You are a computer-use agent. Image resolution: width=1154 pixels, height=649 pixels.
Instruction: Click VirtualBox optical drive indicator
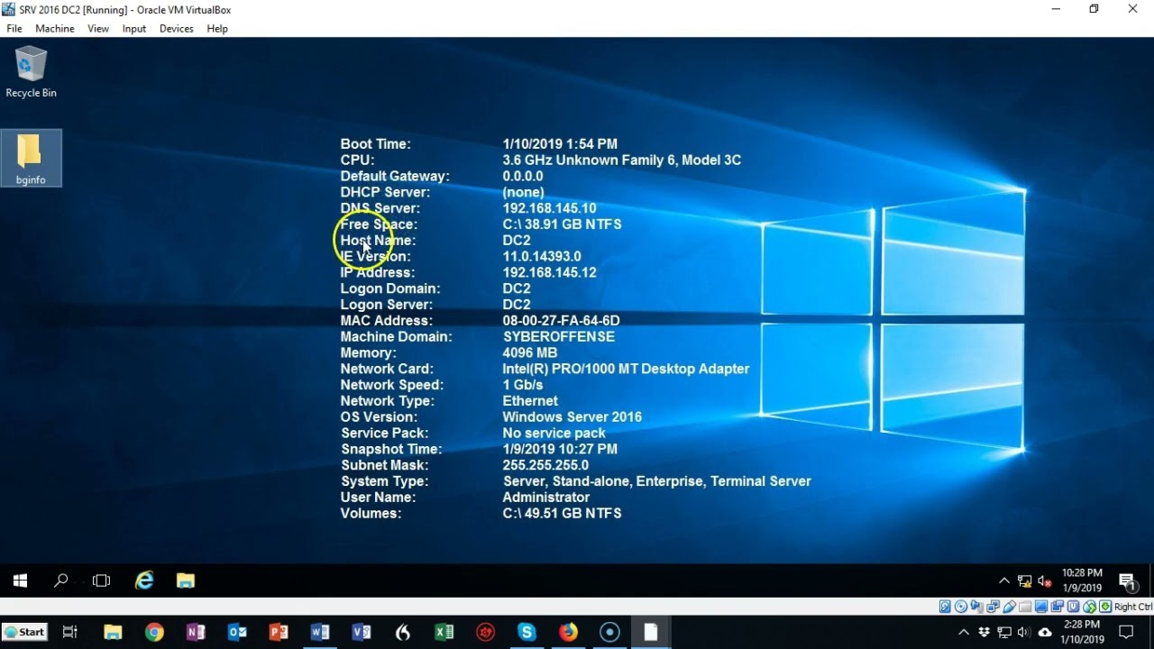pyautogui.click(x=961, y=607)
